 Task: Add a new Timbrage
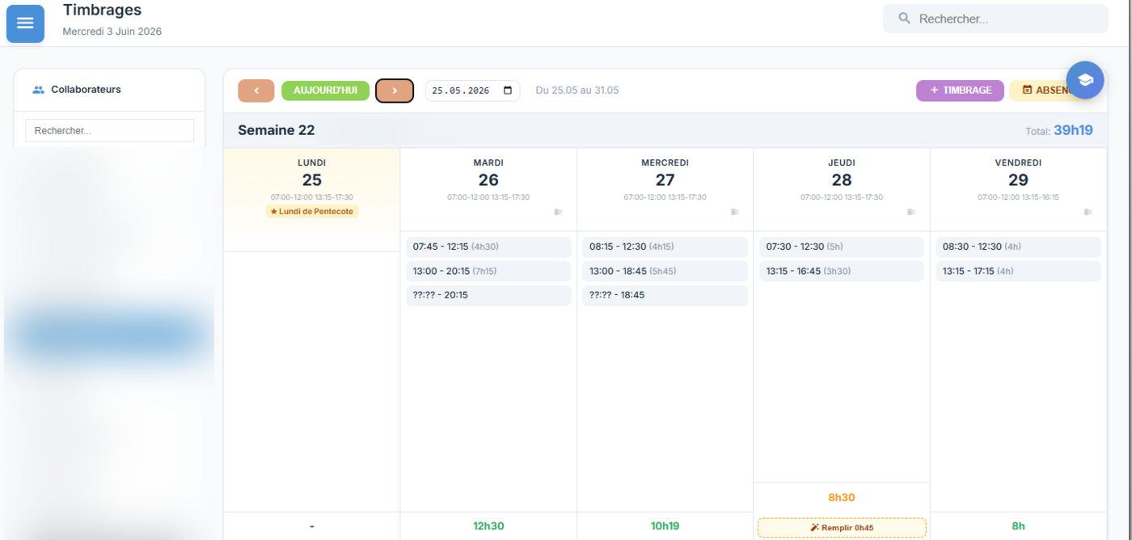[x=960, y=91]
